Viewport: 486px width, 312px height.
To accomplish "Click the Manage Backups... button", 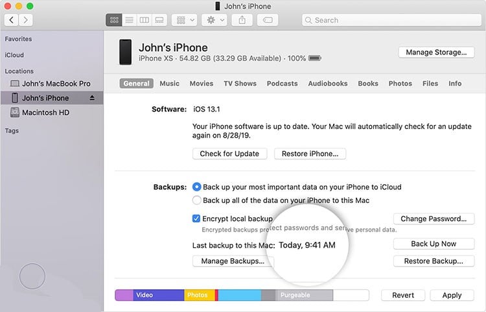I will tap(233, 261).
